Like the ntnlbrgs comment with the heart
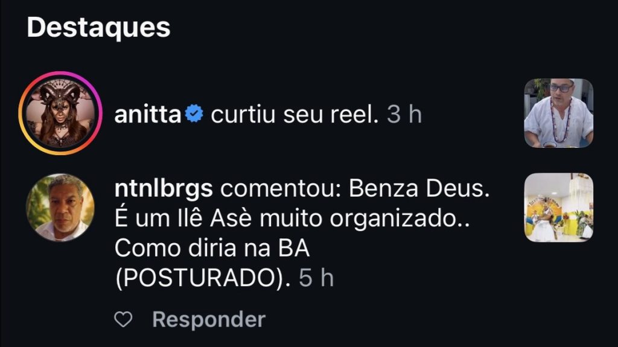Image resolution: width=618 pixels, height=347 pixels. pyautogui.click(x=123, y=320)
